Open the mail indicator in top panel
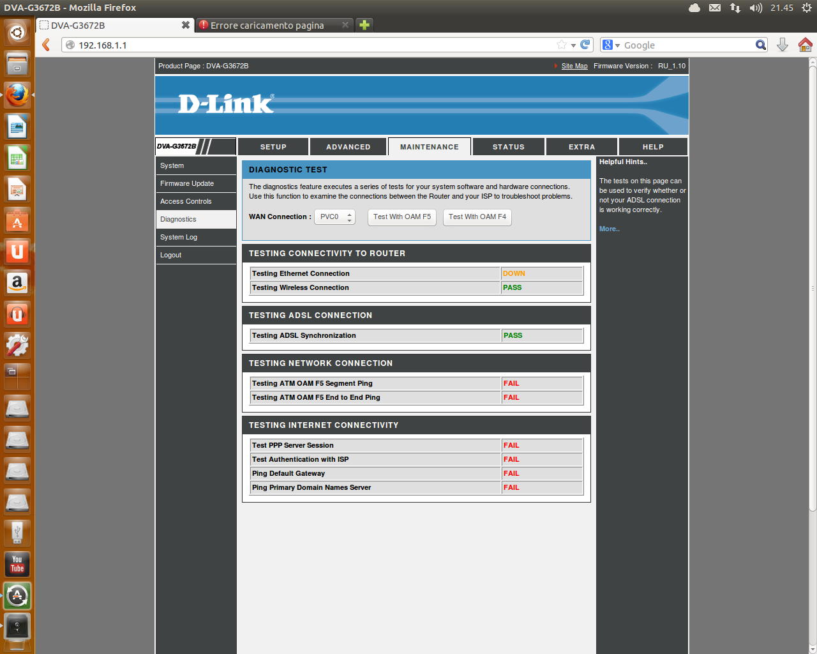 click(x=715, y=8)
